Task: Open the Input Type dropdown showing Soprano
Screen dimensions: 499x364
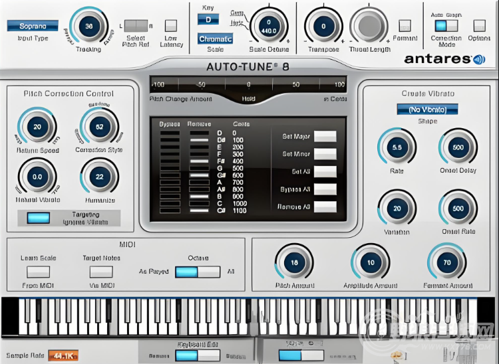Action: tap(33, 26)
